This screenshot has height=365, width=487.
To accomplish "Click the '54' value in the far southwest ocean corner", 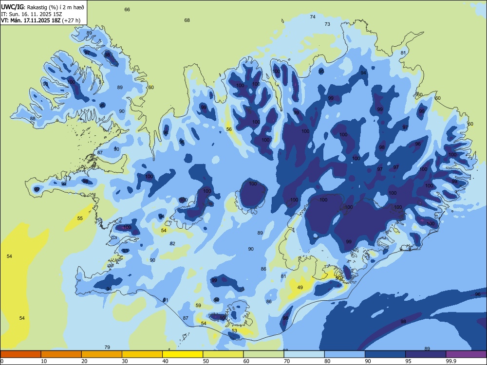I will click(x=22, y=318).
